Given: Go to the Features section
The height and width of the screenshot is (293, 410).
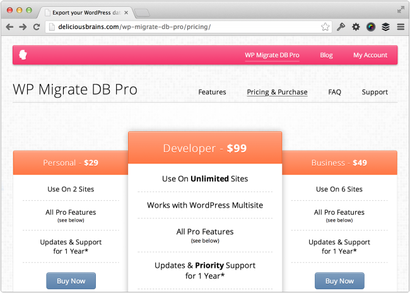Looking at the screenshot, I should [212, 92].
